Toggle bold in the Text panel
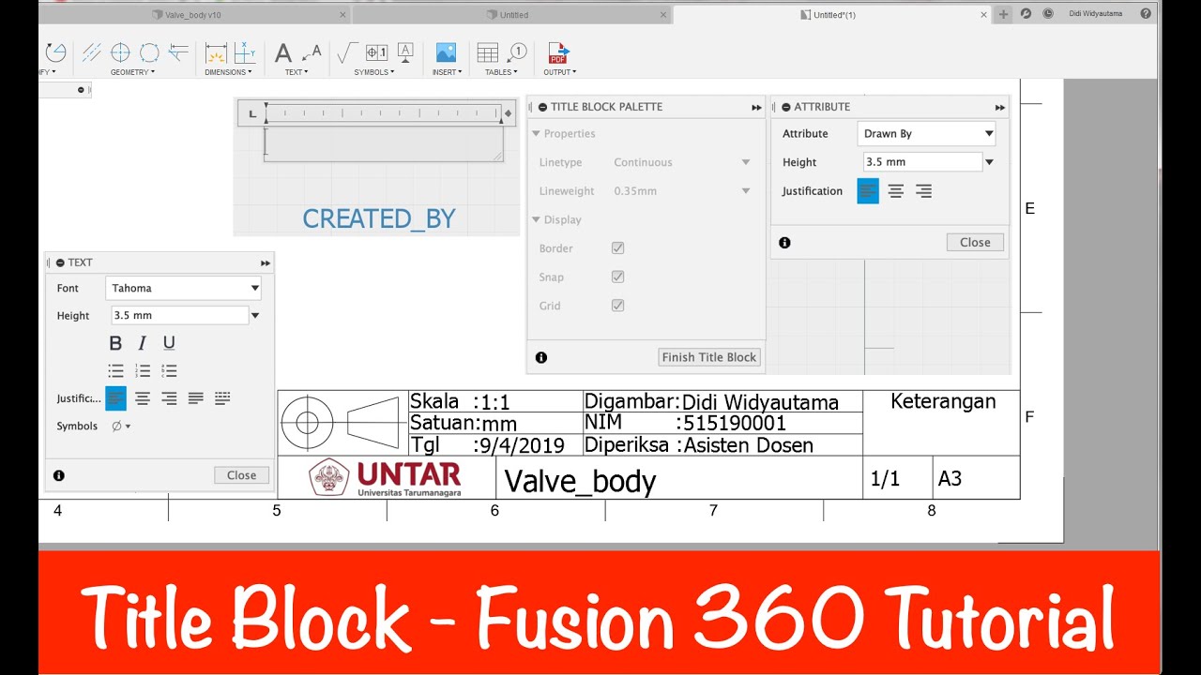1201x675 pixels. pos(116,343)
